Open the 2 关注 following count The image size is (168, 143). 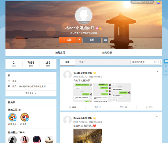(x=14, y=64)
